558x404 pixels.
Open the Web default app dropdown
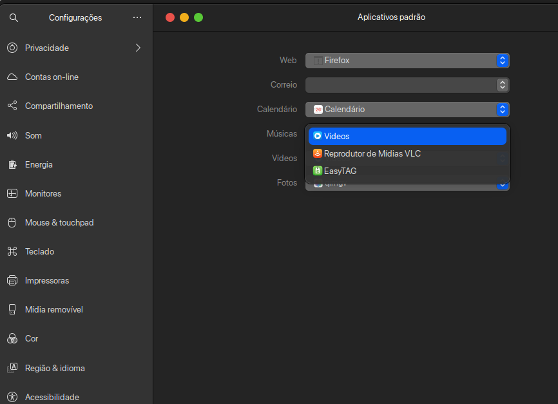pos(407,61)
